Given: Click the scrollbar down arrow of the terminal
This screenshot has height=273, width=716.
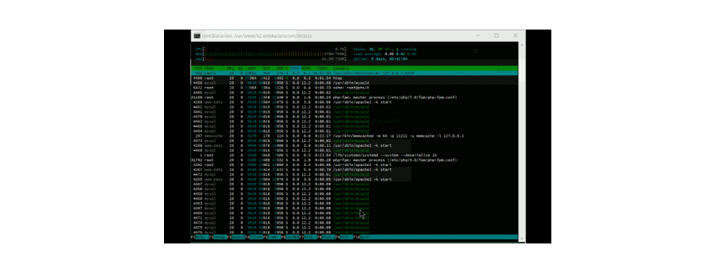Looking at the screenshot, I should pos(521,239).
